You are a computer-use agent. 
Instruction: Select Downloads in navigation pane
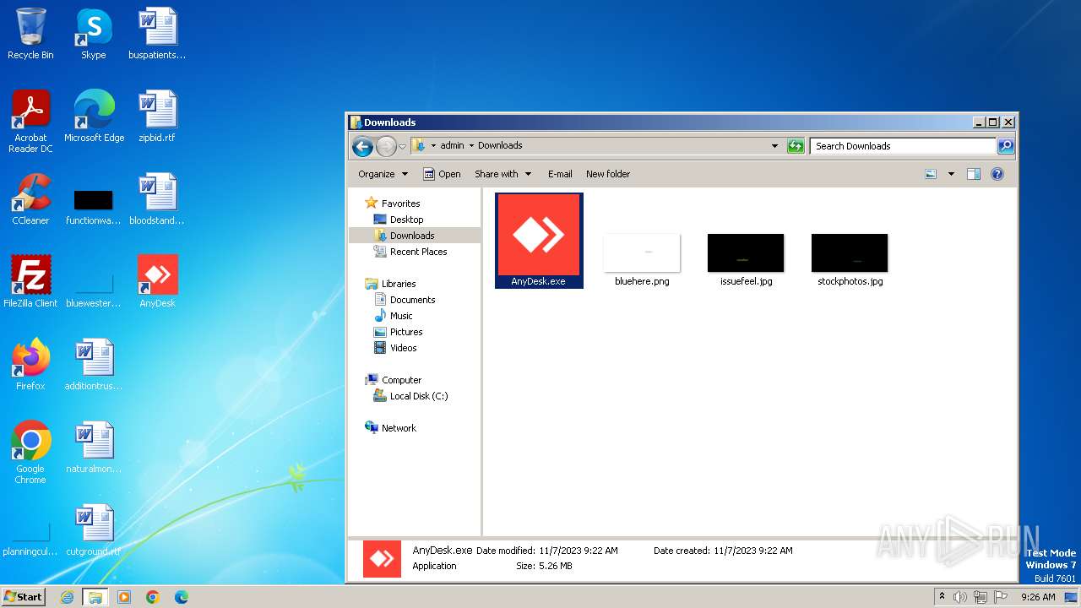tap(405, 236)
